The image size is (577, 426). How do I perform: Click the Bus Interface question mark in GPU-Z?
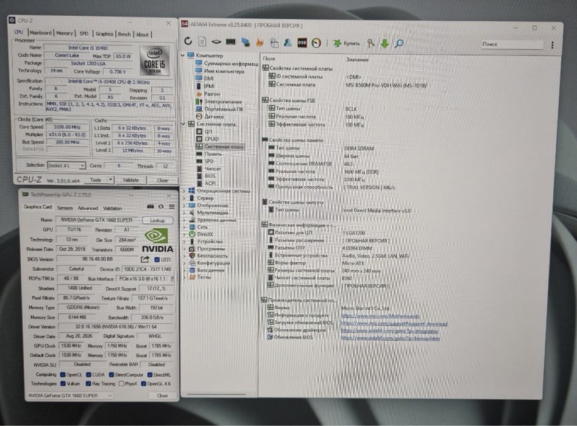pos(172,279)
